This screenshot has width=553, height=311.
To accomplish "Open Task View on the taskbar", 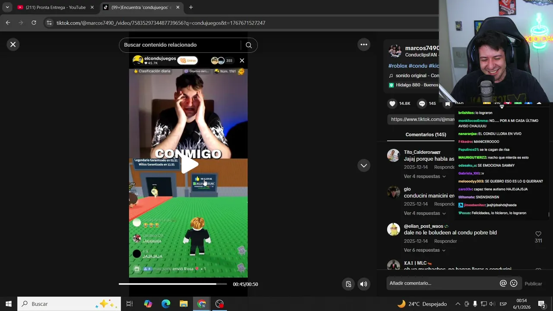I will pyautogui.click(x=129, y=304).
